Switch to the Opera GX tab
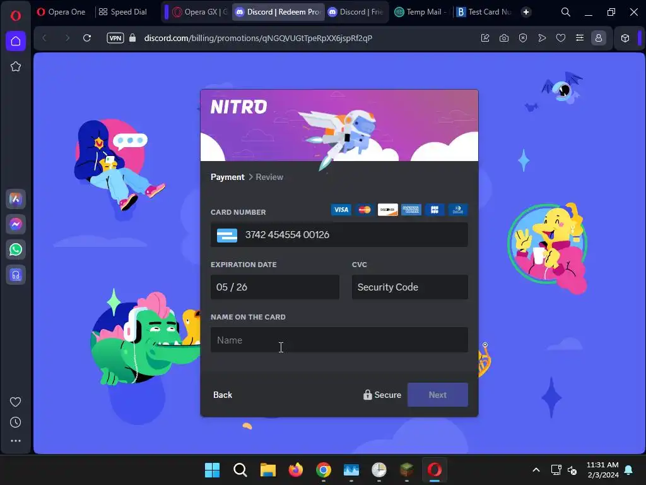Image resolution: width=646 pixels, height=485 pixels. point(199,12)
